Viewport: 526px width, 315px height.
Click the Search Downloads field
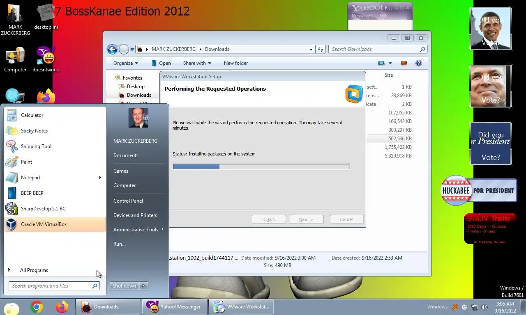tap(378, 49)
